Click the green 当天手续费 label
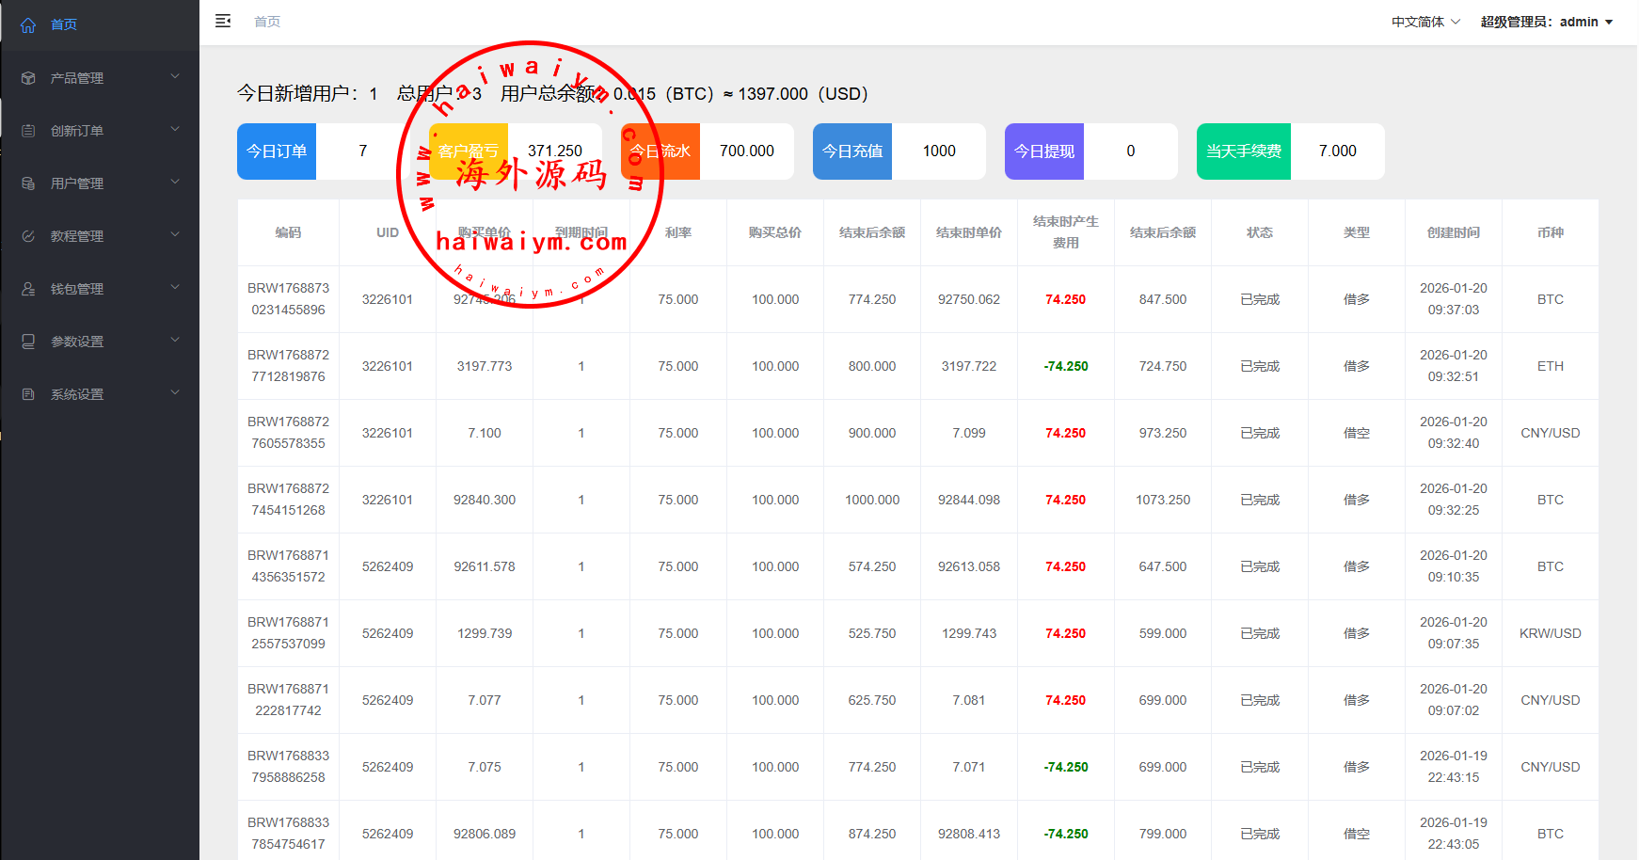Viewport: 1639px width, 860px height. pyautogui.click(x=1243, y=151)
